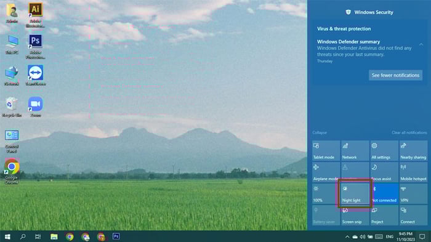
Task: Open the Windows Start menu
Action: tap(7, 236)
